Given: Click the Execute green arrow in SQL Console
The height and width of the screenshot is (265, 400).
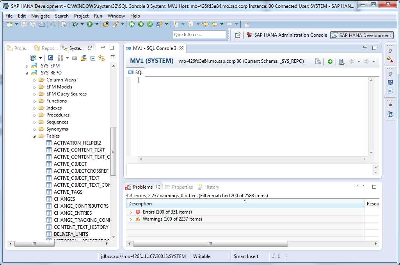Looking at the screenshot, I should [x=330, y=62].
